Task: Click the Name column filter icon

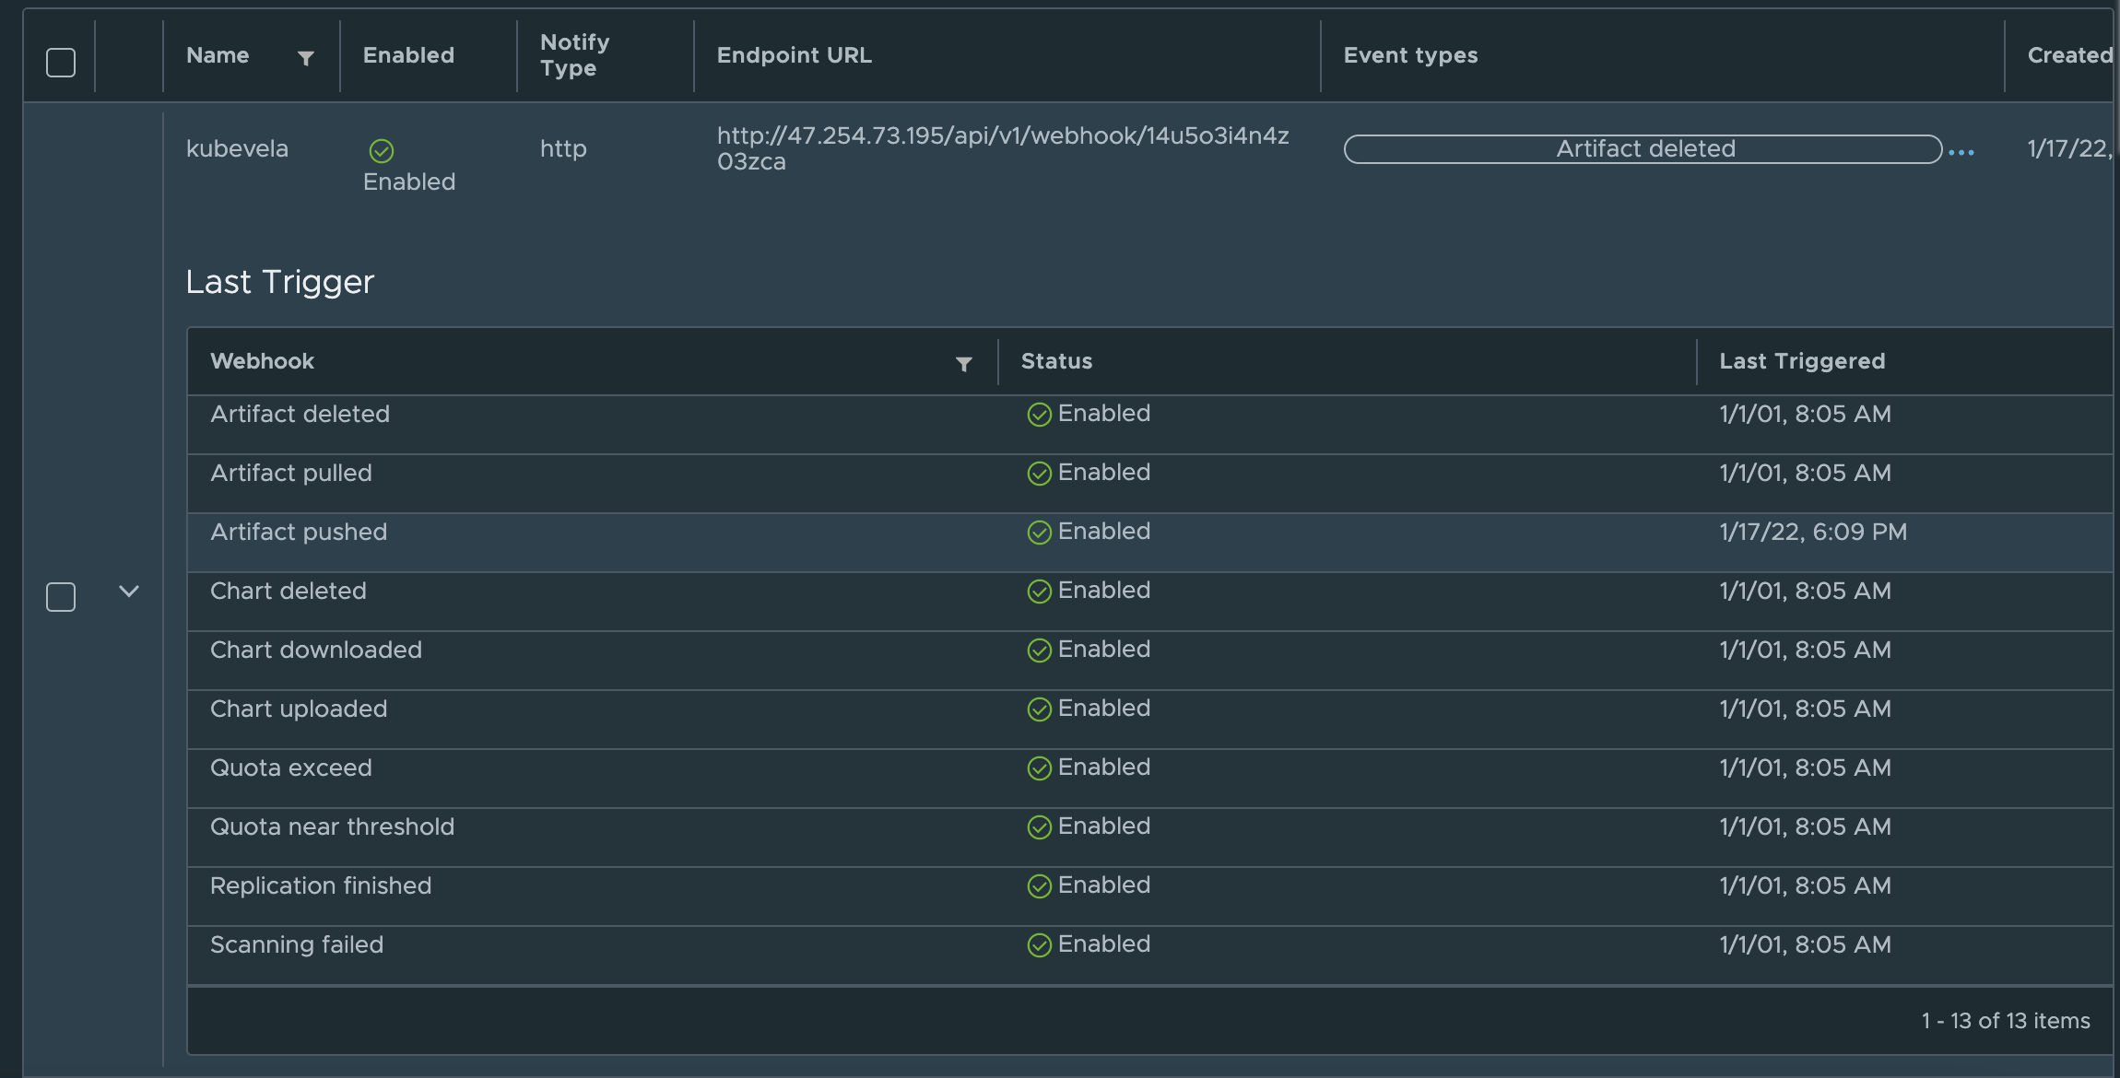Action: pyautogui.click(x=306, y=58)
